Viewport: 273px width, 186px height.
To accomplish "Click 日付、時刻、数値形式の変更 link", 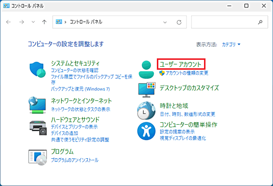I will (188, 114).
